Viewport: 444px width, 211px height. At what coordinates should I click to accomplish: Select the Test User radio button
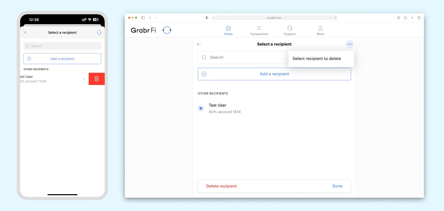pyautogui.click(x=201, y=108)
